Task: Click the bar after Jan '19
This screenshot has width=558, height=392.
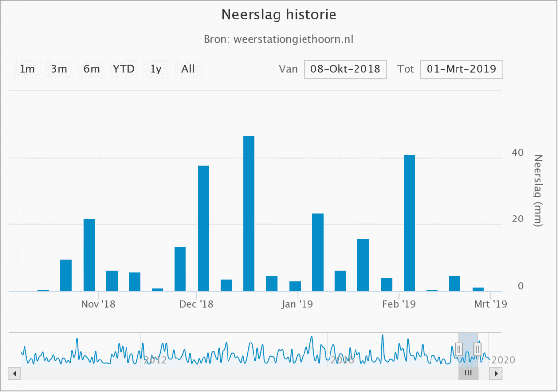Action: 318,252
